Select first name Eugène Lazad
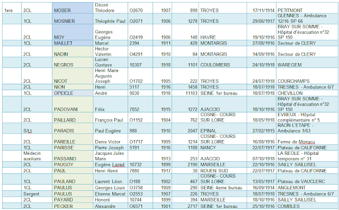339x210 pixels. coord(110,164)
